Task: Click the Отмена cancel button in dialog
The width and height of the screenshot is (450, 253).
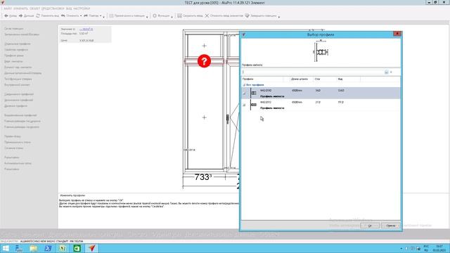Action: [x=391, y=226]
